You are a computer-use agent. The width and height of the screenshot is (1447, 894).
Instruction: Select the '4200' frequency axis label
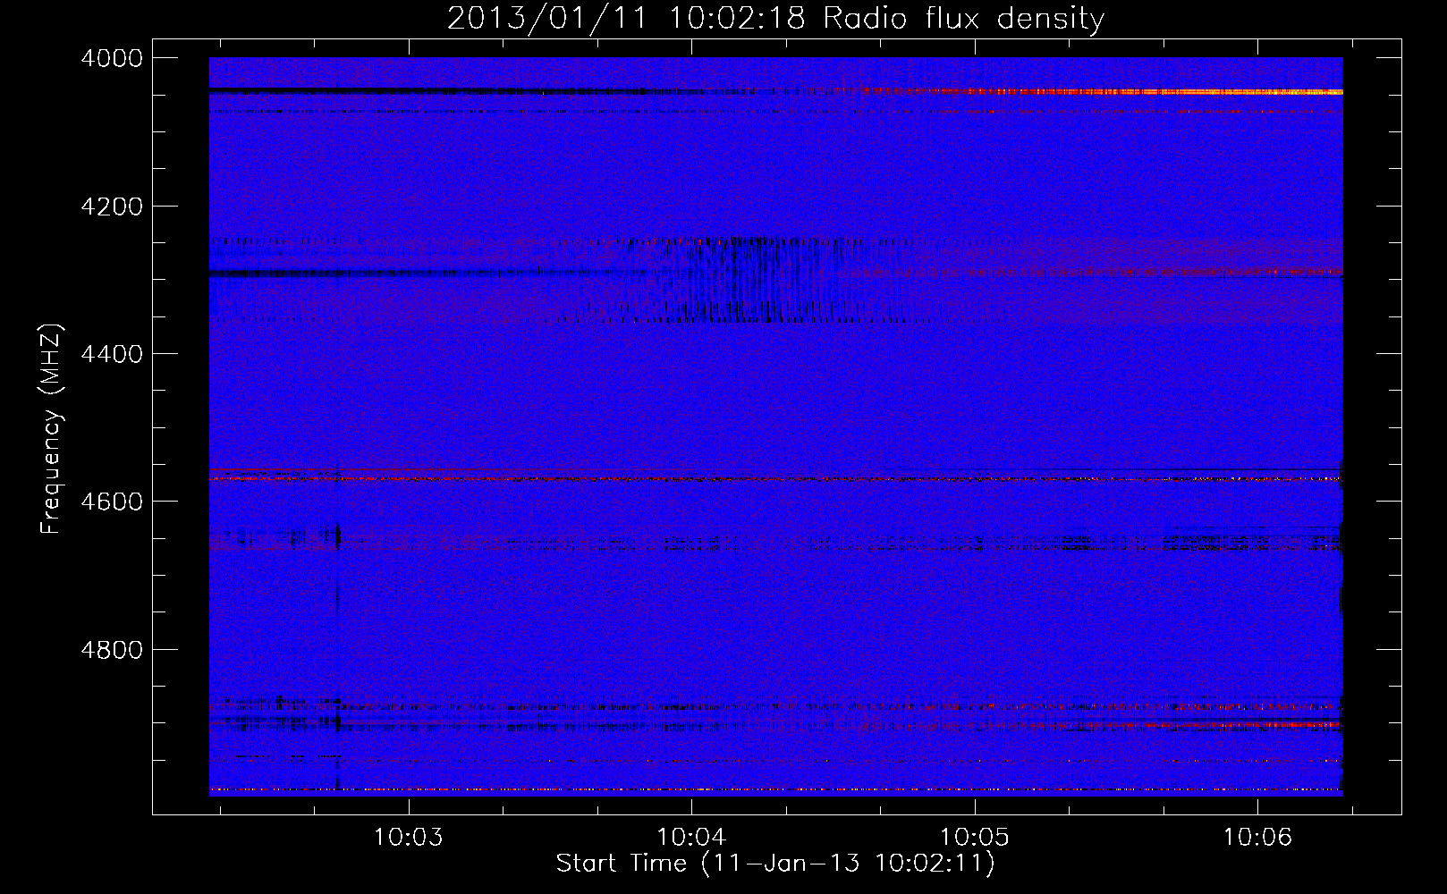(x=111, y=207)
